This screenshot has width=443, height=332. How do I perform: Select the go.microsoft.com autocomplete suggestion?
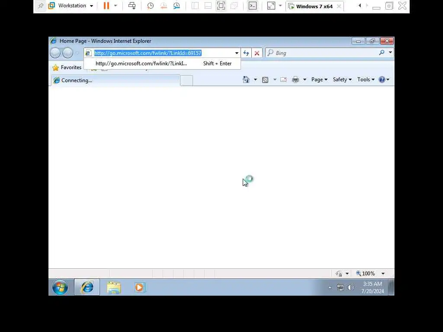[x=163, y=64]
